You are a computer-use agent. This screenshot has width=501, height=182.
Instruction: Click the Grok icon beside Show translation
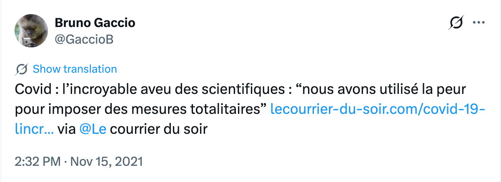click(x=21, y=69)
